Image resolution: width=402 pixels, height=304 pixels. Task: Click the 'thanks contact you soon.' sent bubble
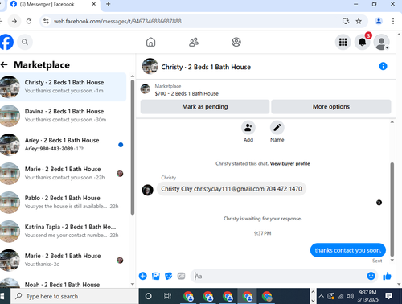click(348, 250)
